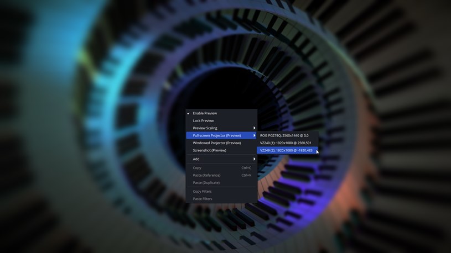Viewport: 451px width, 253px height.
Task: Choose Paste (Duplicate) entry
Action: tap(221, 183)
